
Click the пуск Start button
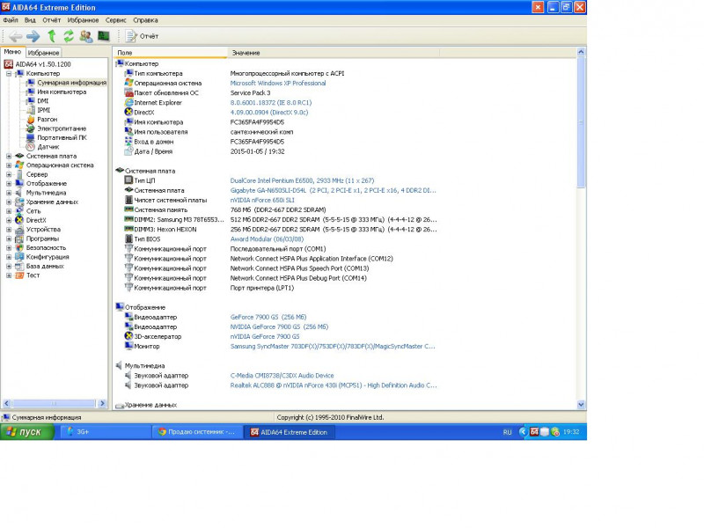[27, 432]
